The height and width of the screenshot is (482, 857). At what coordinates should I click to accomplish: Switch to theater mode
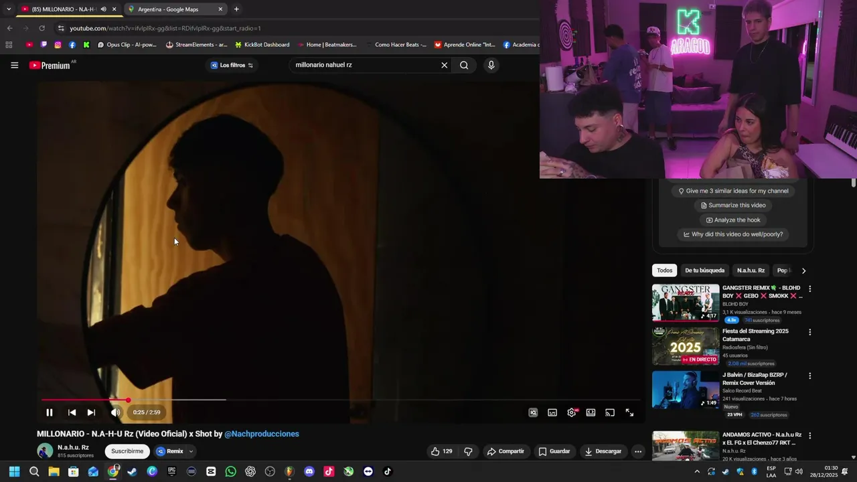coord(591,412)
